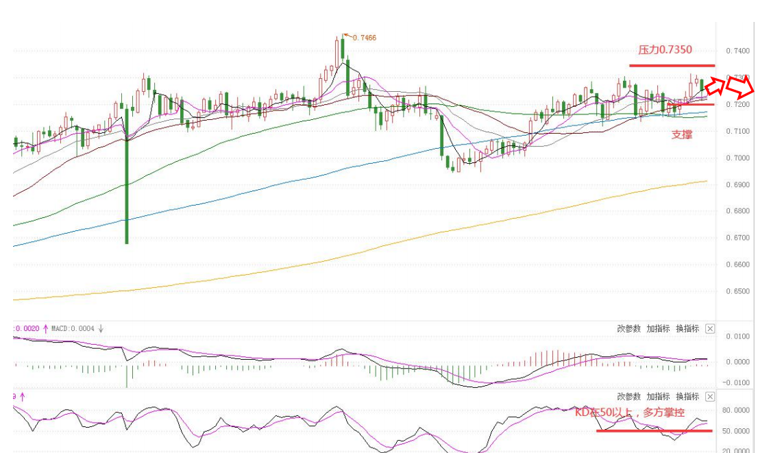Click 加指标 in the MACD panel
Screen dimensions: 758x453
pyautogui.click(x=658, y=329)
